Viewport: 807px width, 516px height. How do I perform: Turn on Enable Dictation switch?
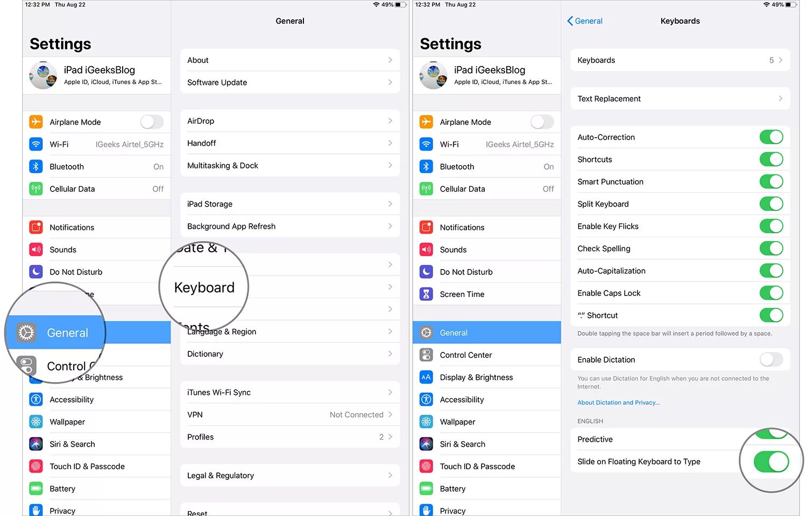[x=771, y=359]
